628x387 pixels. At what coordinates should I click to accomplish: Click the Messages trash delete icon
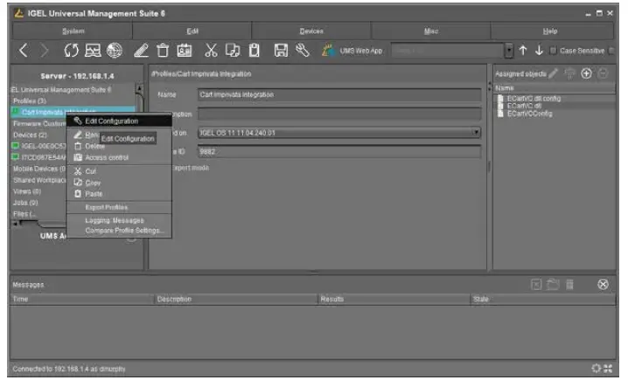(x=569, y=285)
